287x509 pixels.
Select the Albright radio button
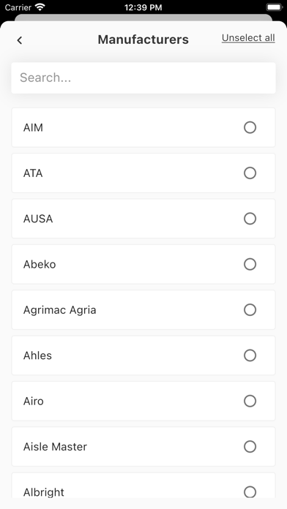point(250,492)
